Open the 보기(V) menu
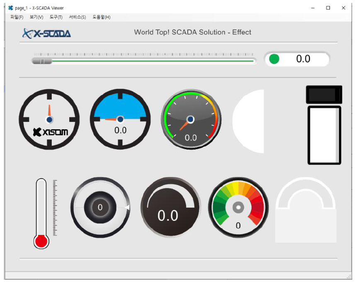Image resolution: width=356 pixels, height=283 pixels. tap(36, 17)
